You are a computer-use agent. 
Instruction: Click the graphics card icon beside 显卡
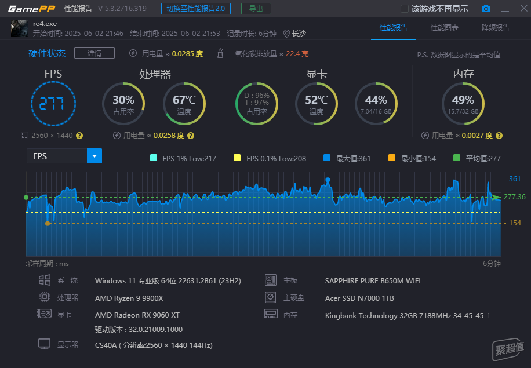45,314
